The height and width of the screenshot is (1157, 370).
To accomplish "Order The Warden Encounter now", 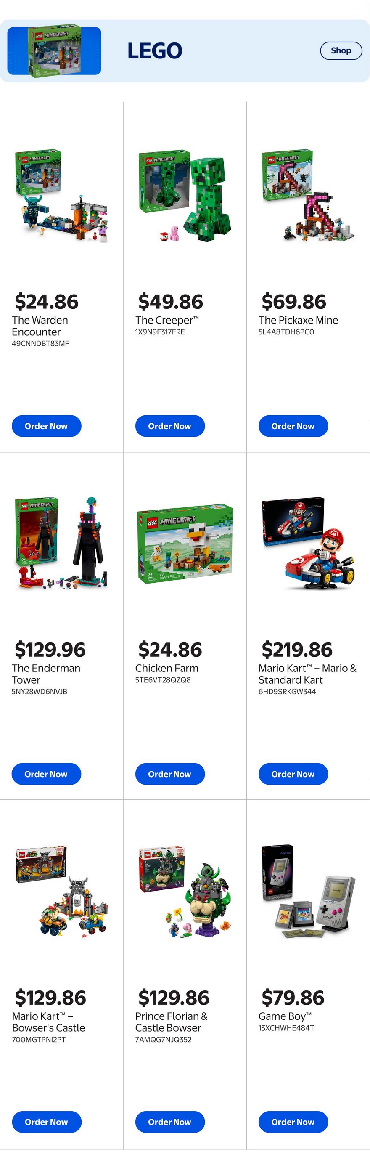I will click(46, 426).
